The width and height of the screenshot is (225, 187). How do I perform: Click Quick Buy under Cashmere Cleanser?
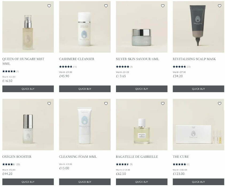85,89
